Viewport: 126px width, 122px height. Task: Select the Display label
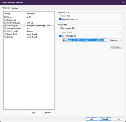pyautogui.click(x=10, y=37)
